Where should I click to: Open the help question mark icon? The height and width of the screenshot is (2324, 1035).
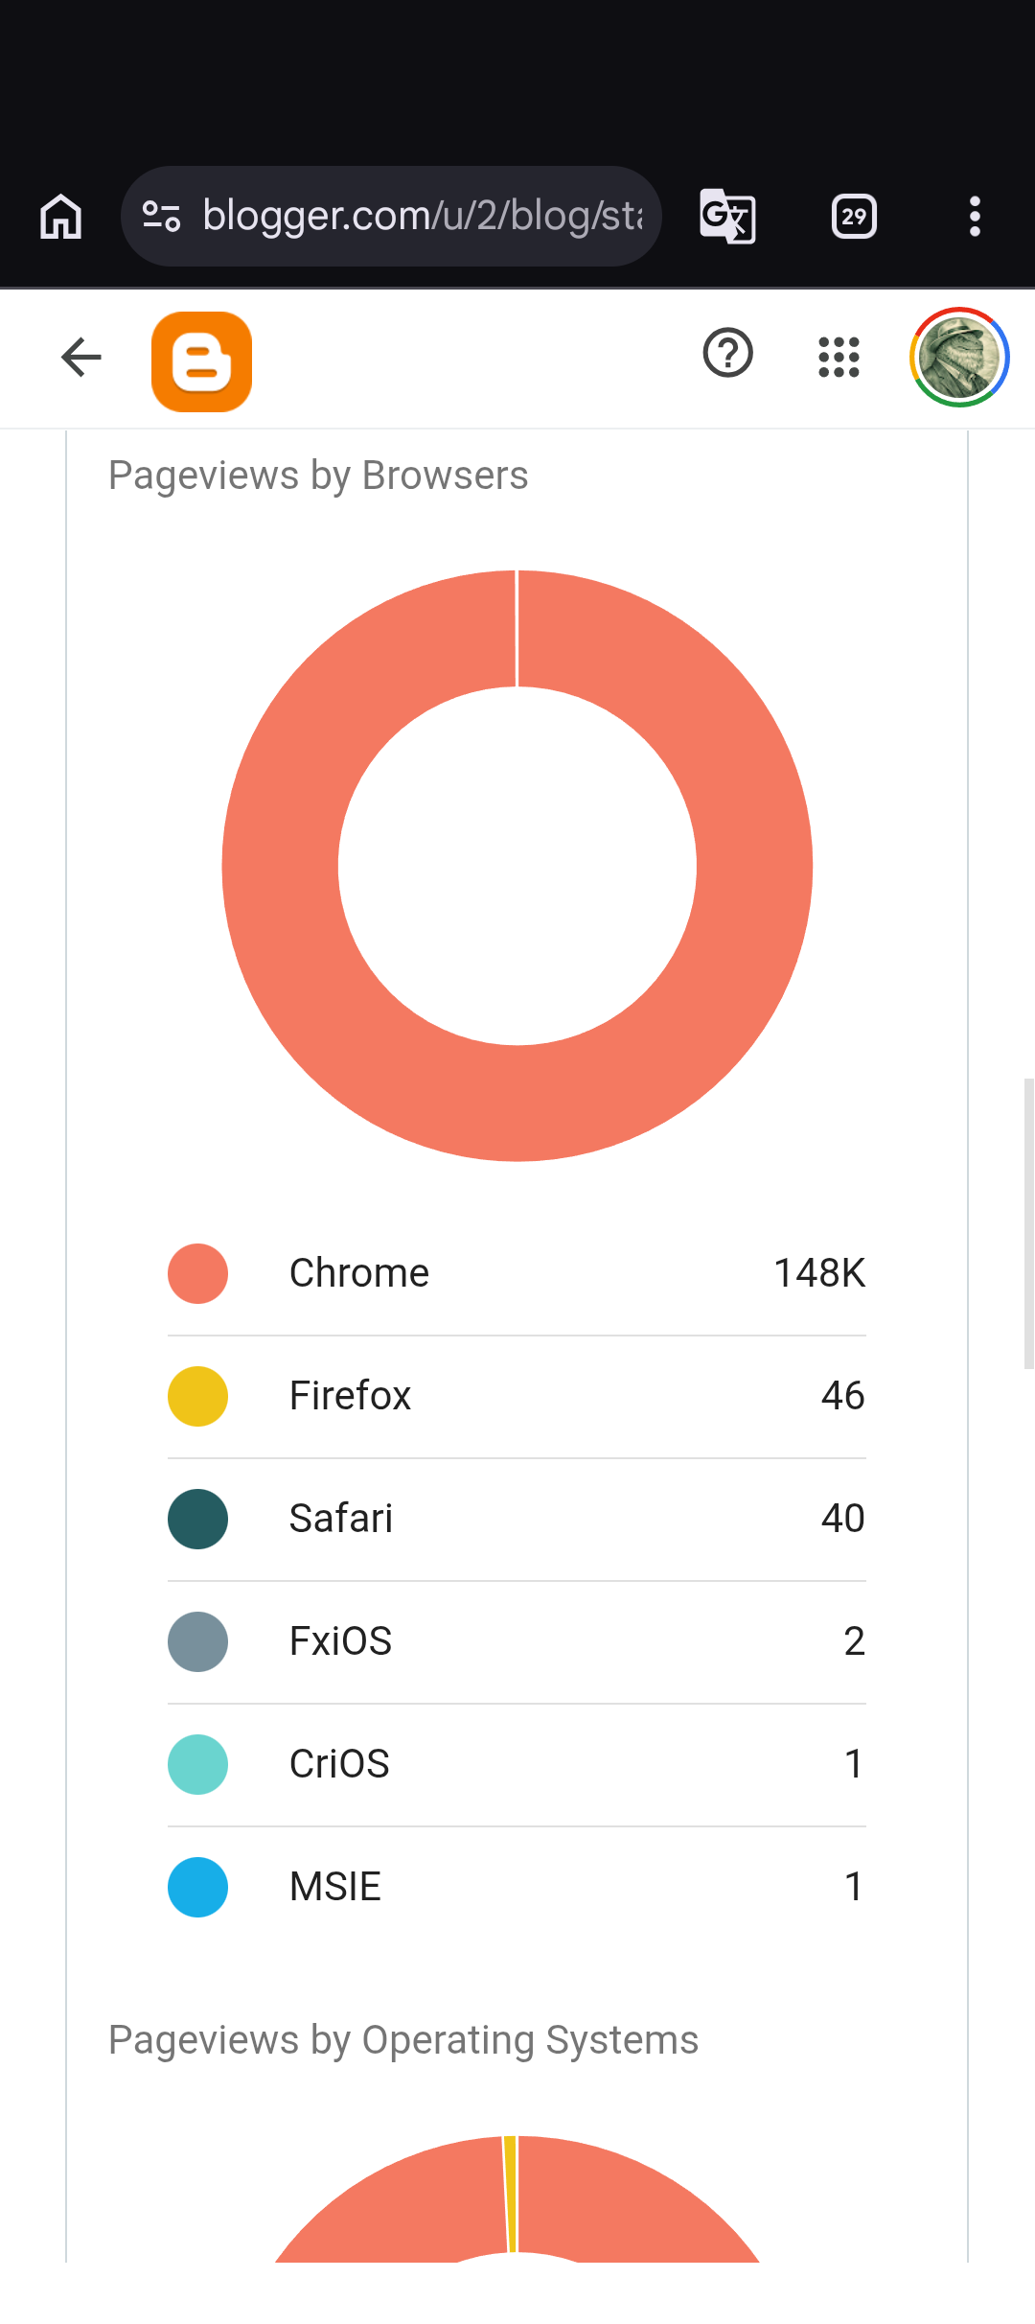click(728, 353)
